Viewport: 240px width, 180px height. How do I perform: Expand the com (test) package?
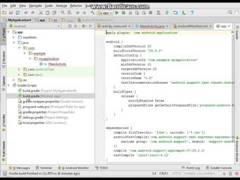[19, 74]
